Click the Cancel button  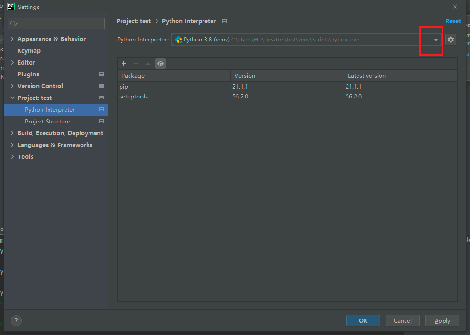[x=402, y=320]
